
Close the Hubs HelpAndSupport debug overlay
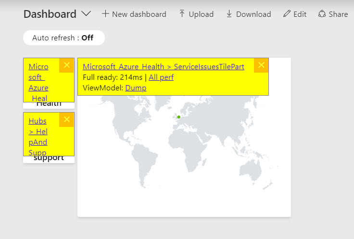click(x=66, y=119)
